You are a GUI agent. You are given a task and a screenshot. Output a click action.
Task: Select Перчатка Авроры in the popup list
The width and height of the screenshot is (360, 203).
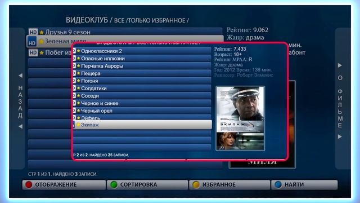pyautogui.click(x=142, y=66)
